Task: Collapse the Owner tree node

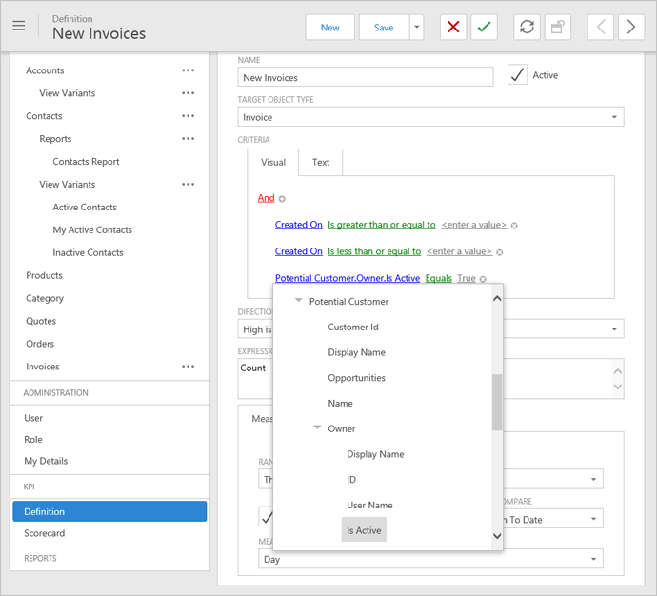Action: [x=318, y=428]
